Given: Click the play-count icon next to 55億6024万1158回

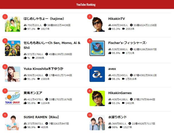Looking at the screenshot, I should coord(131,25).
